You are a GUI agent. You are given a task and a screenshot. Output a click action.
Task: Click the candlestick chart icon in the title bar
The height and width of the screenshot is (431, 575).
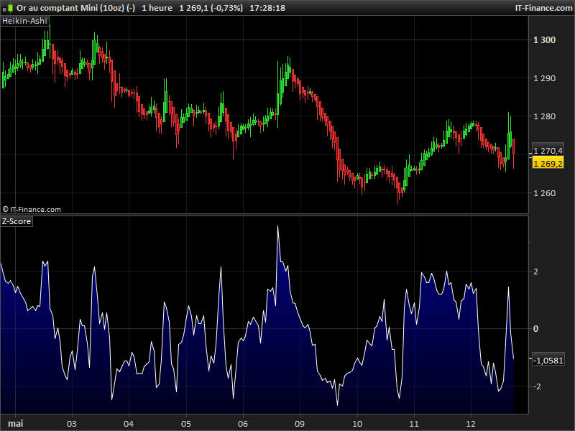(8, 7)
